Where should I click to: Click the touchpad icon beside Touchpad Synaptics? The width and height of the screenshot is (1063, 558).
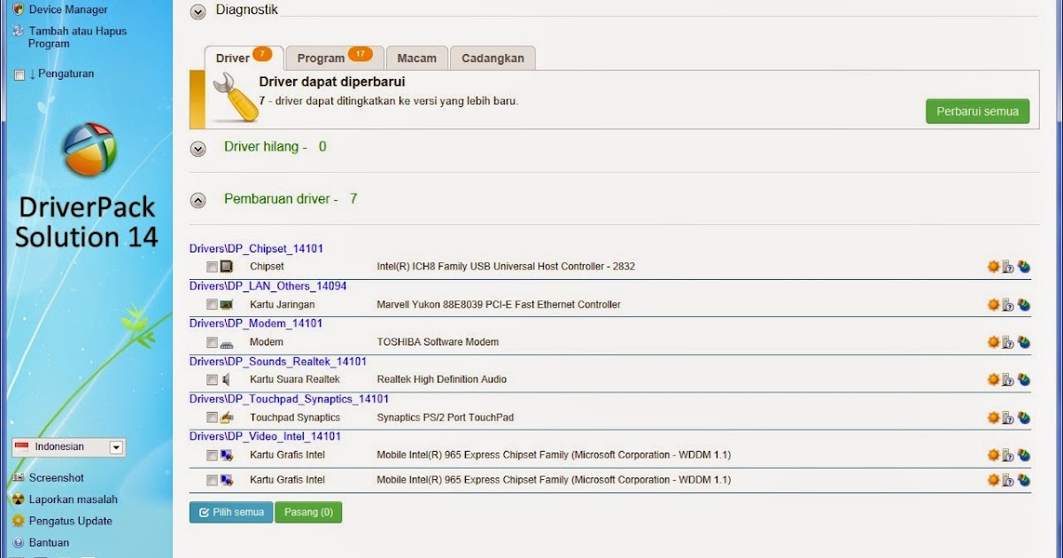(227, 418)
